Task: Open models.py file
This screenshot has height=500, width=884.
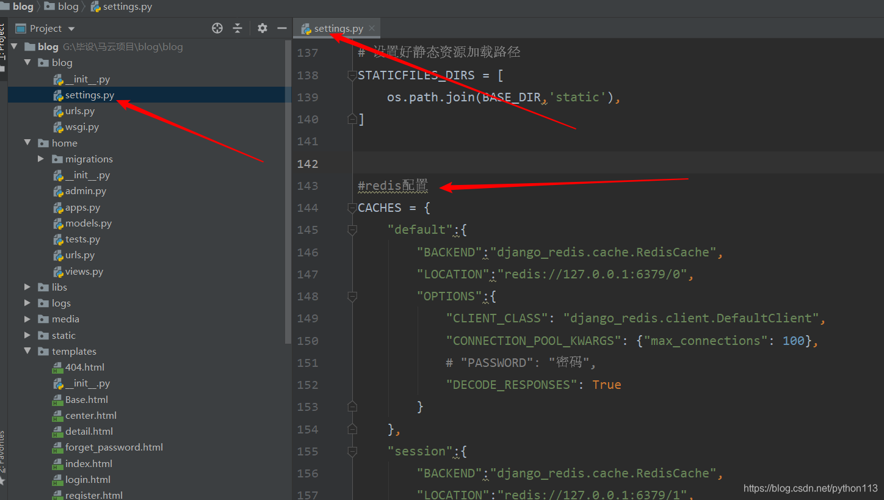Action: click(89, 223)
